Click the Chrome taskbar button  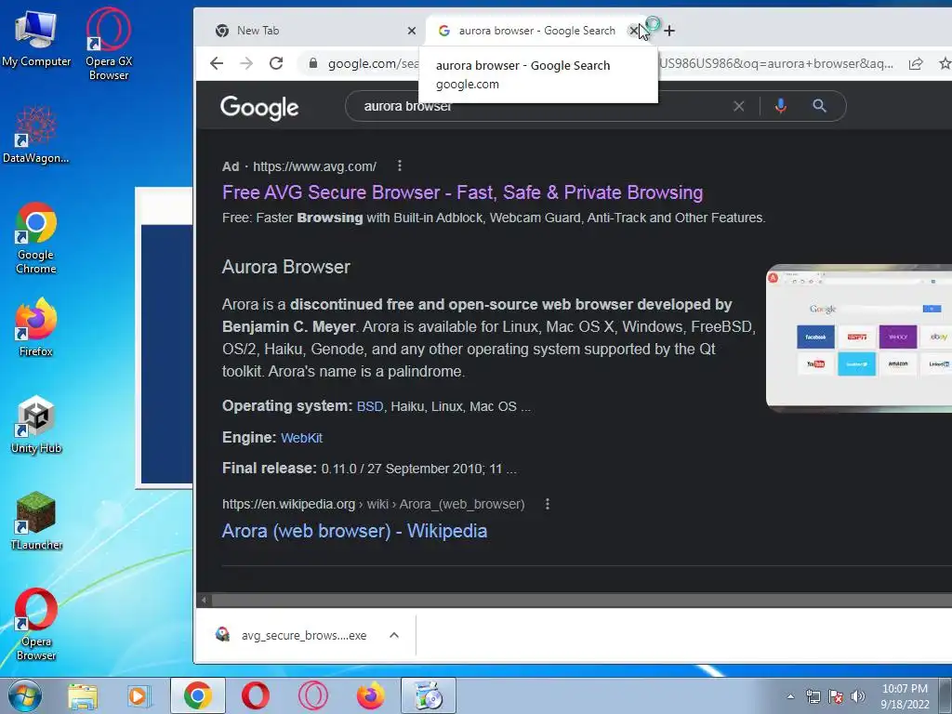tap(197, 695)
